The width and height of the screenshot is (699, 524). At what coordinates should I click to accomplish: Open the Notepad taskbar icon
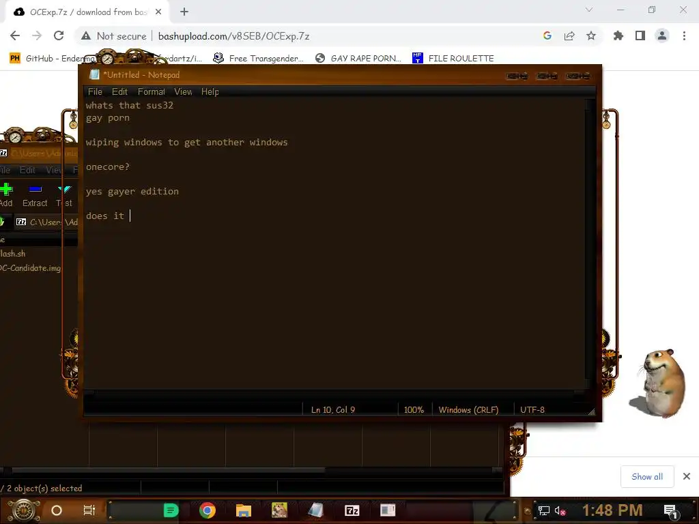pos(315,510)
